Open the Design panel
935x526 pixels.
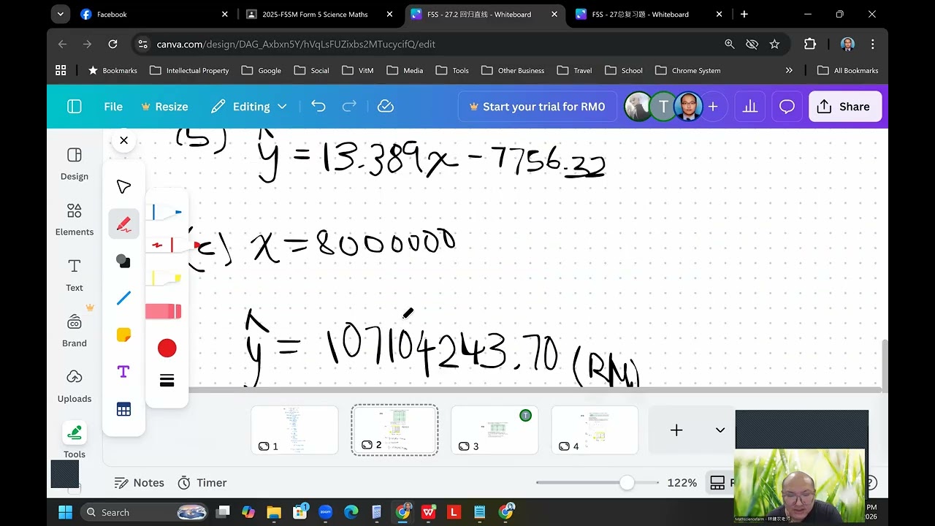[75, 164]
